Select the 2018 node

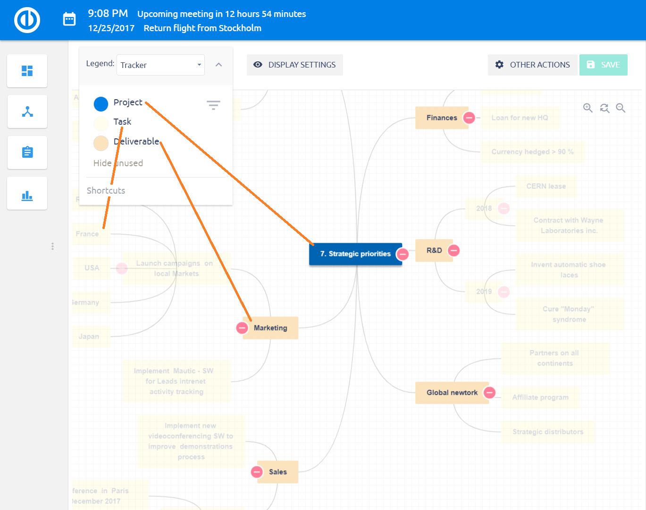[484, 208]
